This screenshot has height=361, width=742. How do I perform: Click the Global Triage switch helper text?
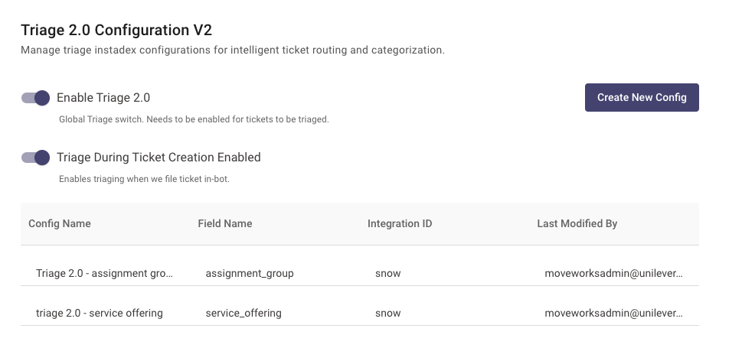pos(194,119)
